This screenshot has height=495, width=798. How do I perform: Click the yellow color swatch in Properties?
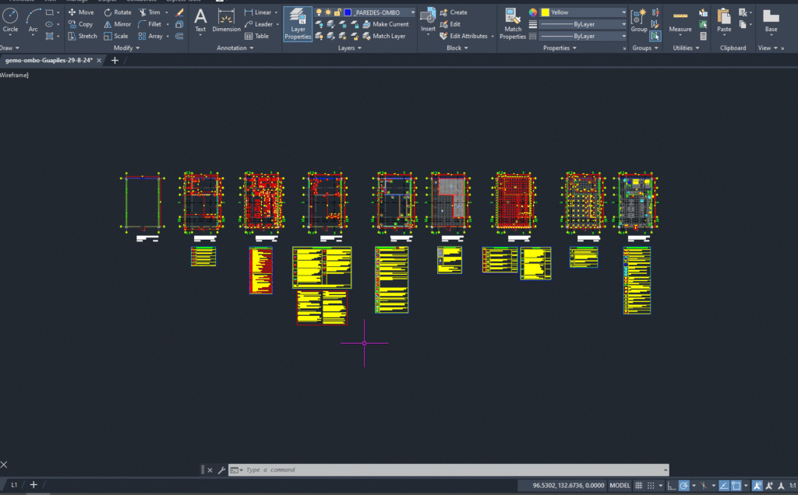(x=545, y=12)
